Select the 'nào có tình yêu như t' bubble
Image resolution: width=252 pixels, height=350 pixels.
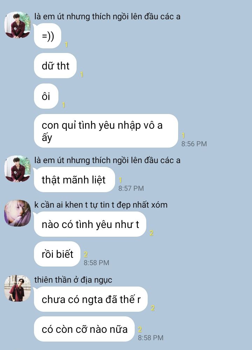[90, 224]
